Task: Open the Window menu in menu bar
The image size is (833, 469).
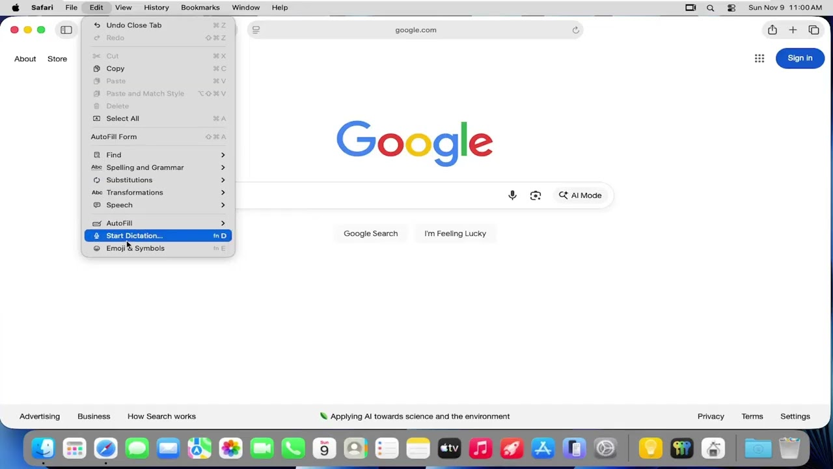Action: pos(246,8)
